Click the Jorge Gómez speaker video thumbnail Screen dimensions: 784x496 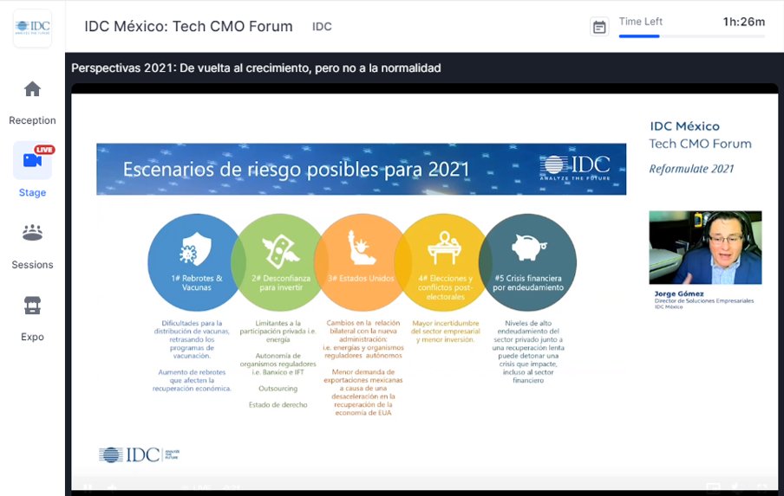pos(705,248)
